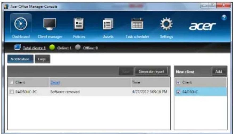233x134 pixels.
Task: Click the grayed-out button beside Generate report
Action: (x=126, y=72)
